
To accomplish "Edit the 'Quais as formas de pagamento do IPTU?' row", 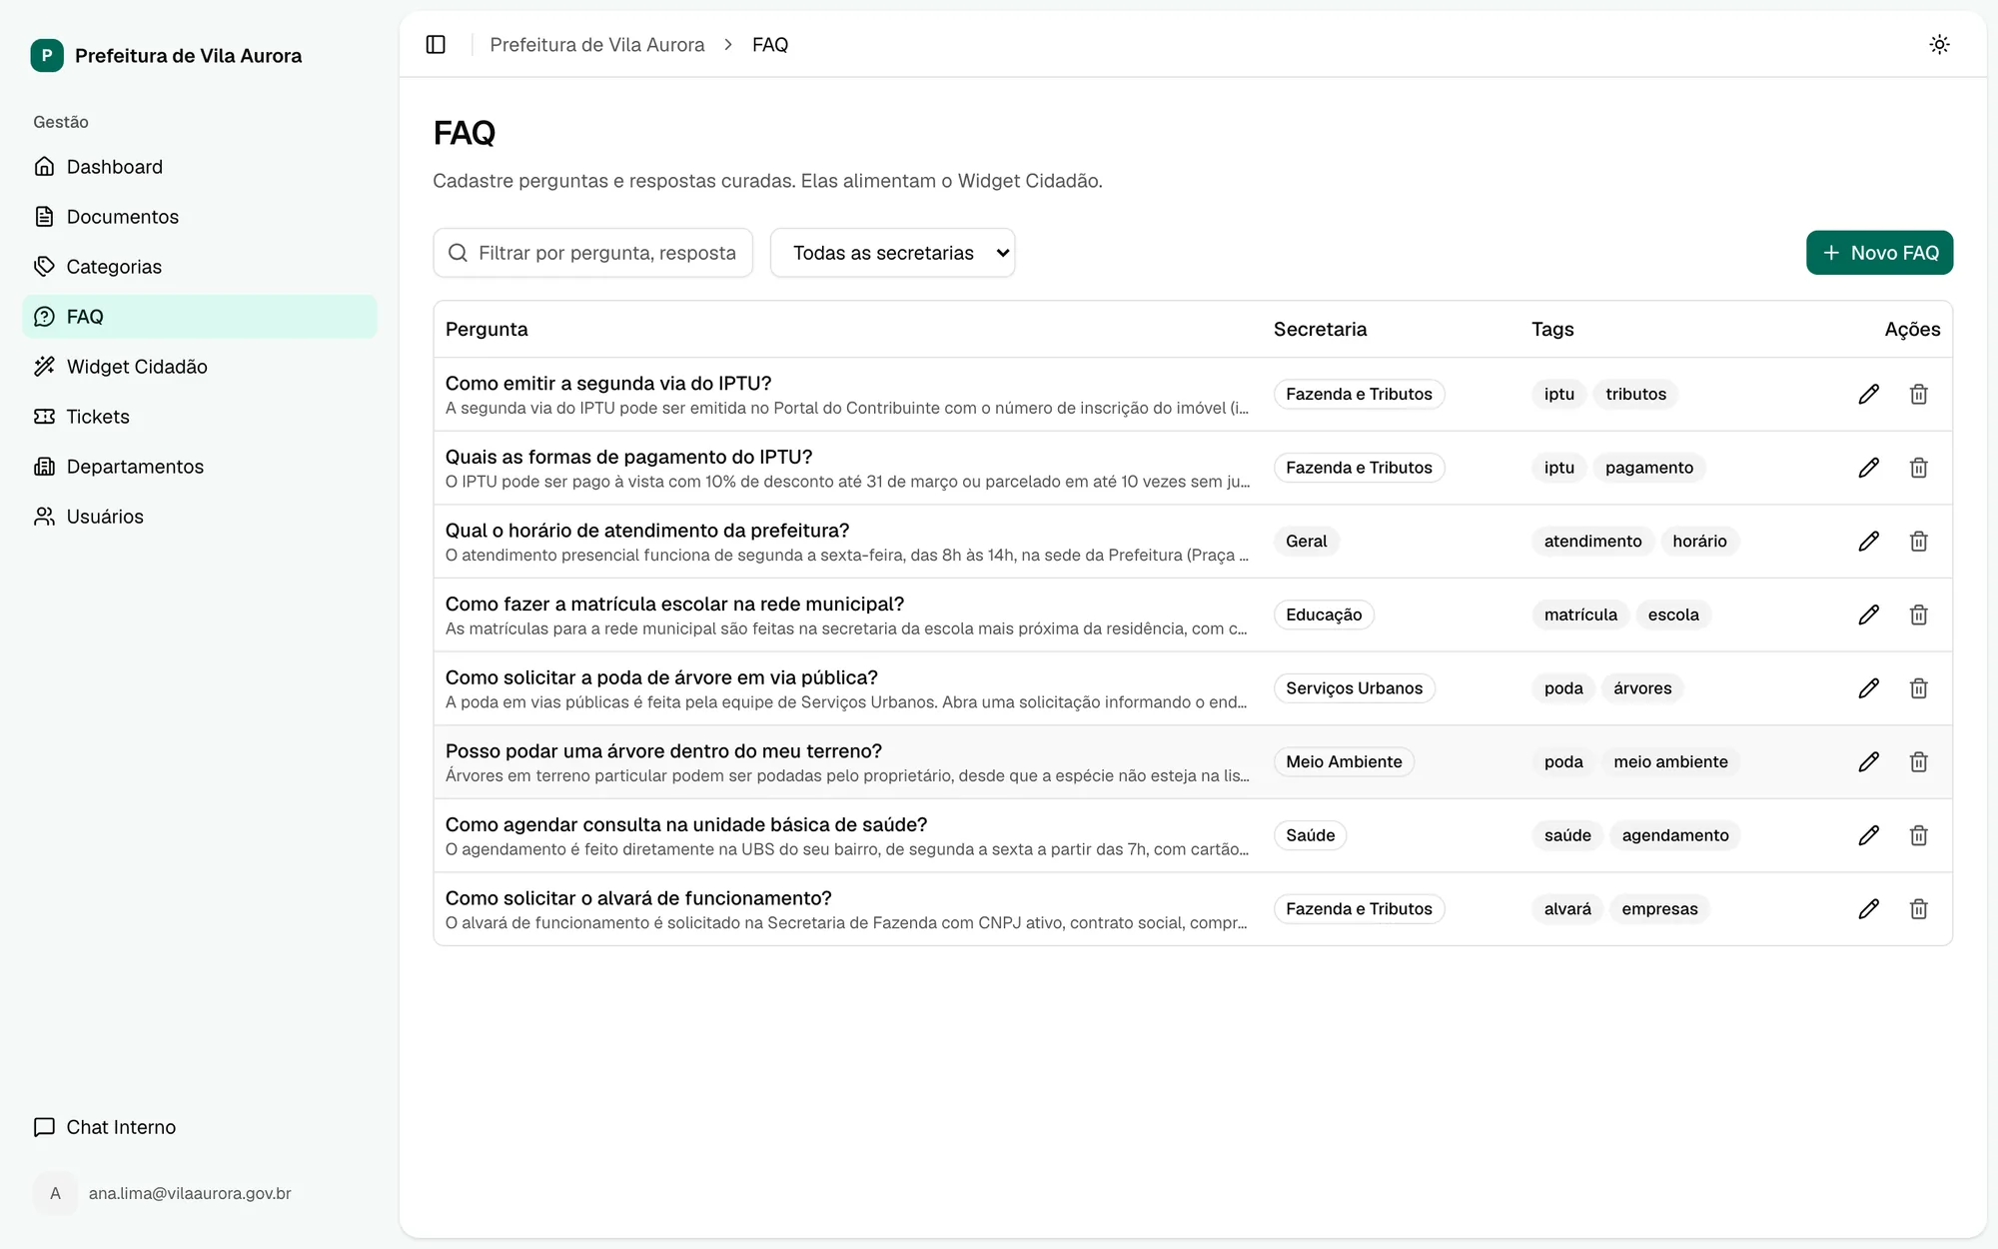I will point(1868,468).
